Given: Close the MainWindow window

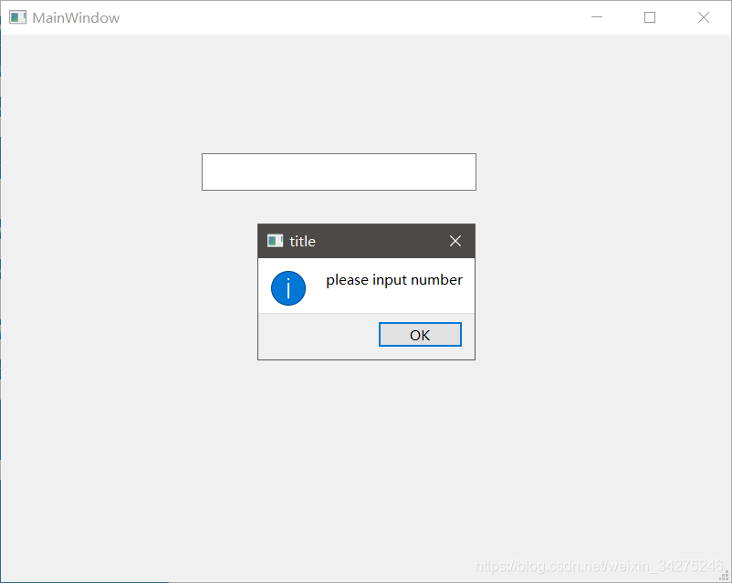Looking at the screenshot, I should 704,17.
